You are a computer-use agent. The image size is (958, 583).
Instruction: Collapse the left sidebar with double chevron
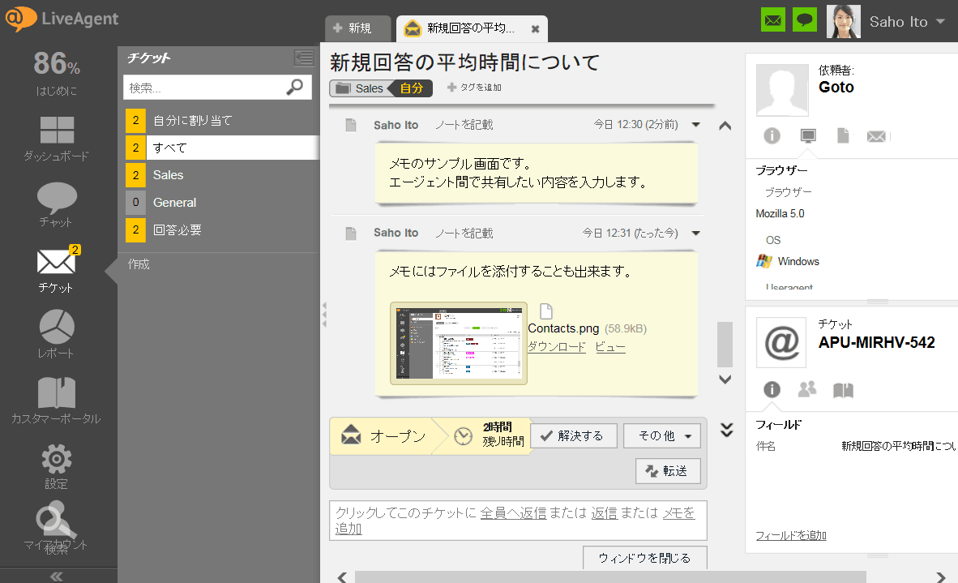57,577
